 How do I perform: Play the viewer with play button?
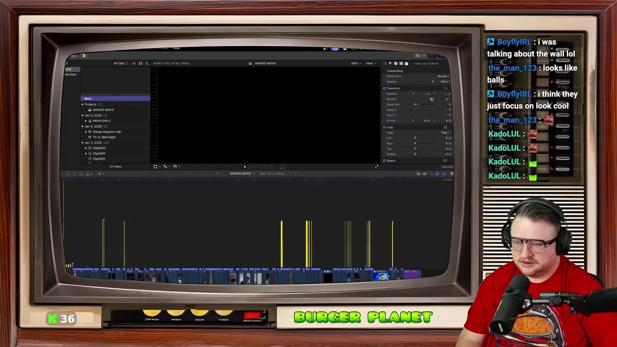pos(244,166)
